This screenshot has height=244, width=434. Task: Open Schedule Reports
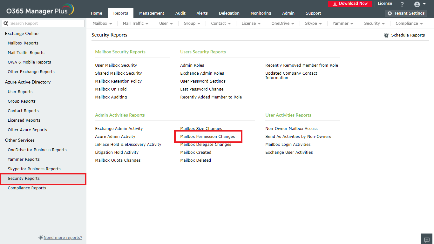pyautogui.click(x=408, y=35)
